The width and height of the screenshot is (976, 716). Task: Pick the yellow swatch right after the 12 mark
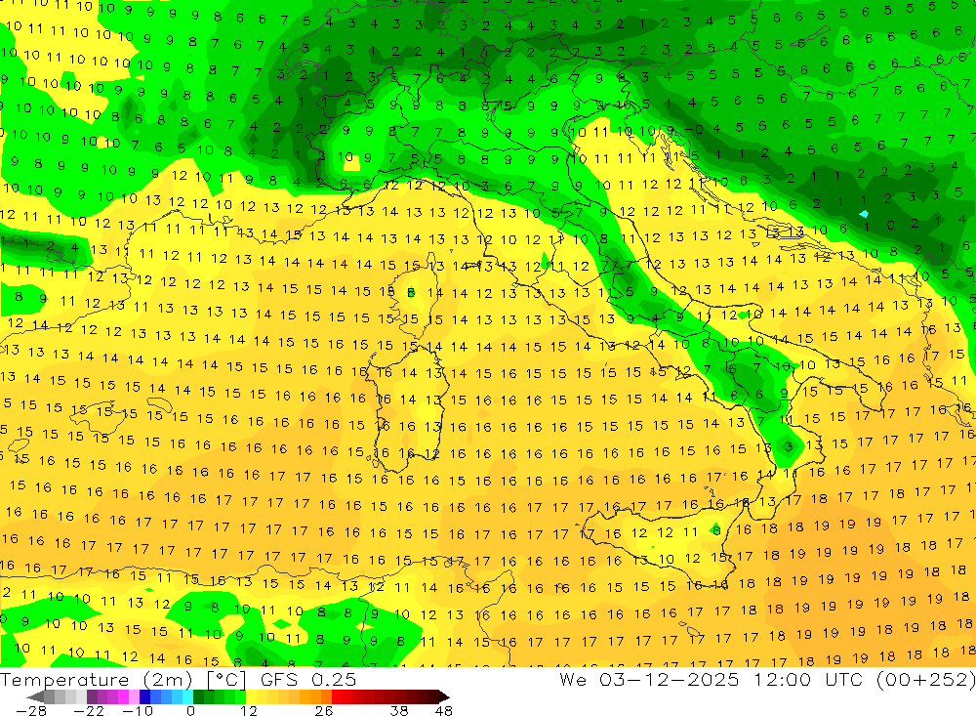coord(251,696)
